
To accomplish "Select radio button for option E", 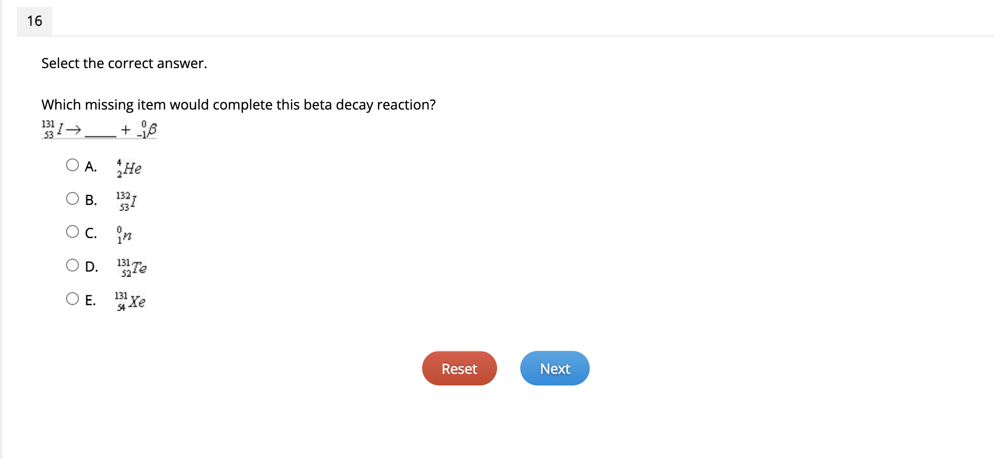I will tap(72, 299).
